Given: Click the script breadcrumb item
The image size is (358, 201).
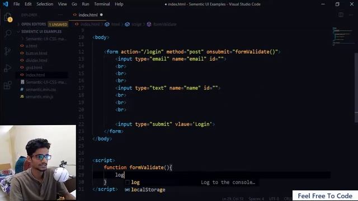Looking at the screenshot, I should click(x=136, y=24).
